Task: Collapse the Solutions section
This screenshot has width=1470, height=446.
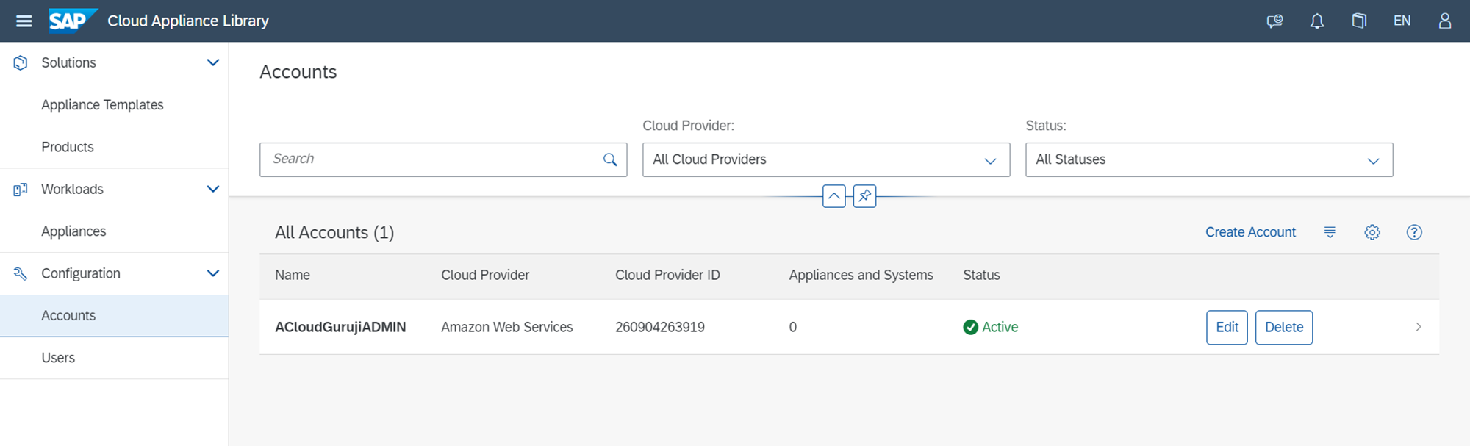Action: pos(212,62)
